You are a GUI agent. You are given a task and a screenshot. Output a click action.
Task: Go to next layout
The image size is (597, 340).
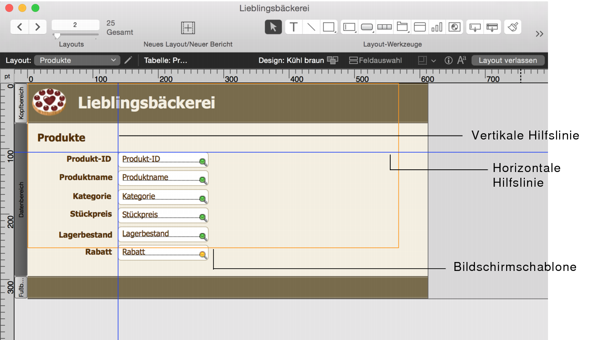click(x=38, y=27)
